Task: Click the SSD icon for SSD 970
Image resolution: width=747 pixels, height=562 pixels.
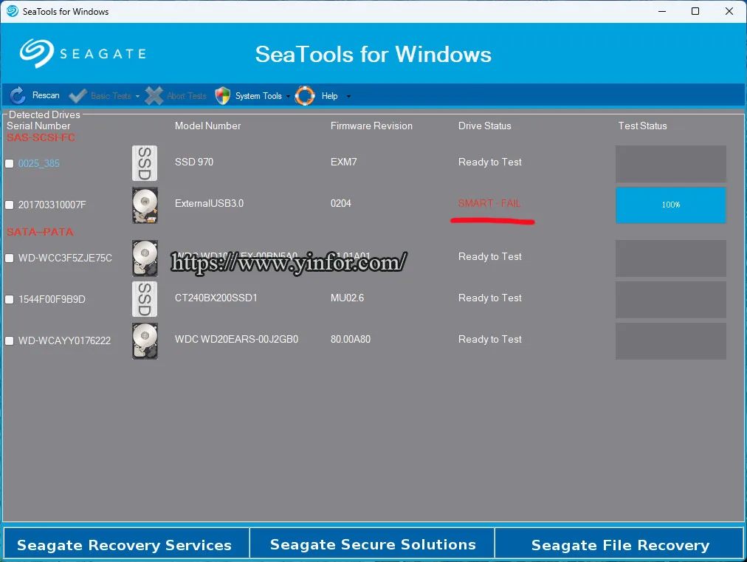Action: coord(145,163)
